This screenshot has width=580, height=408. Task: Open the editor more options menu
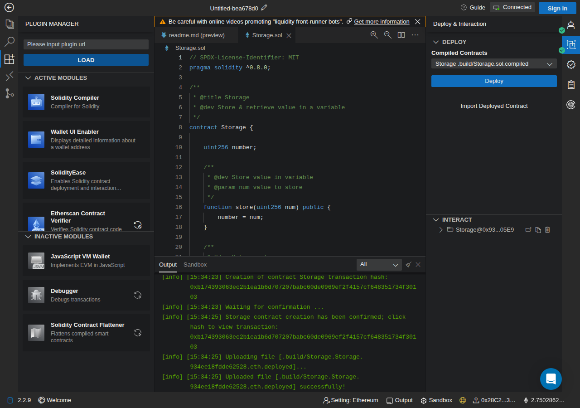[x=415, y=35]
